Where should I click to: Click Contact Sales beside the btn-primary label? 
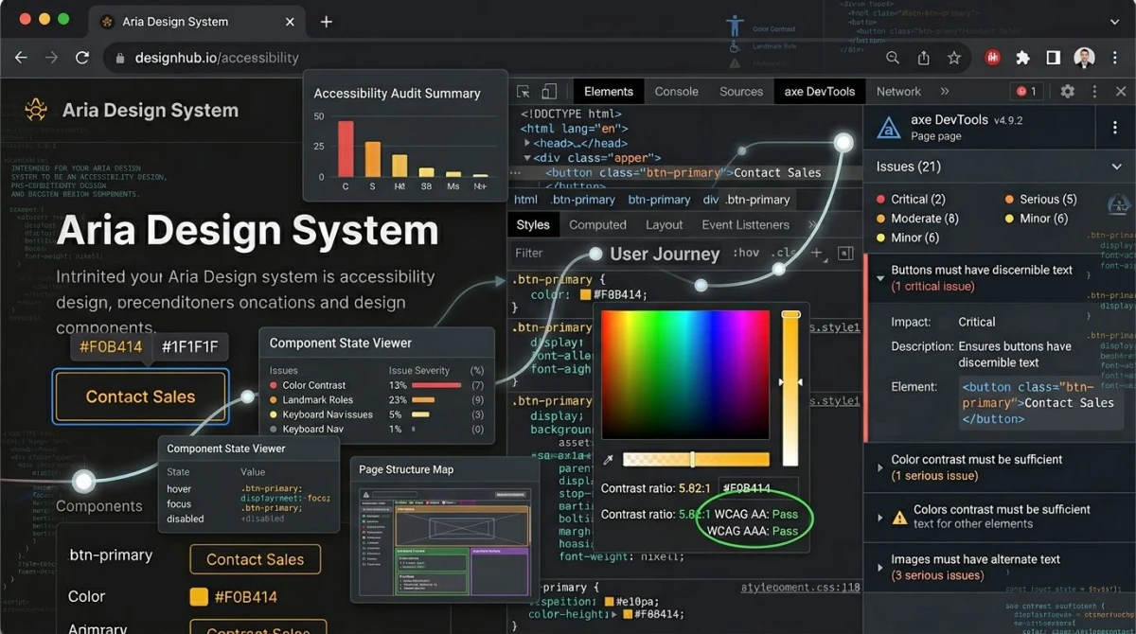(255, 559)
